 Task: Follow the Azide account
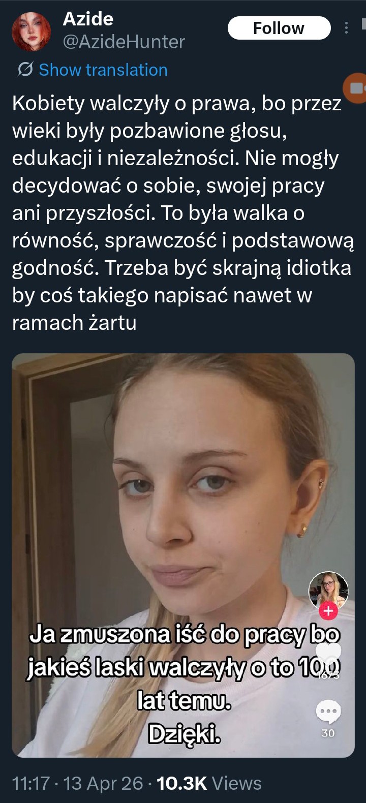(279, 28)
